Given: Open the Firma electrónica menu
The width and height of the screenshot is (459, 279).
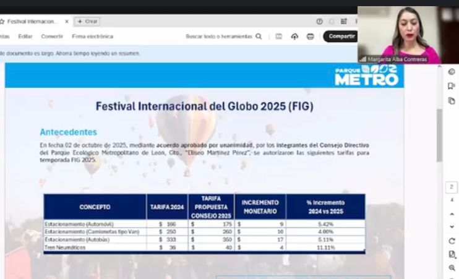Looking at the screenshot, I should coord(92,36).
